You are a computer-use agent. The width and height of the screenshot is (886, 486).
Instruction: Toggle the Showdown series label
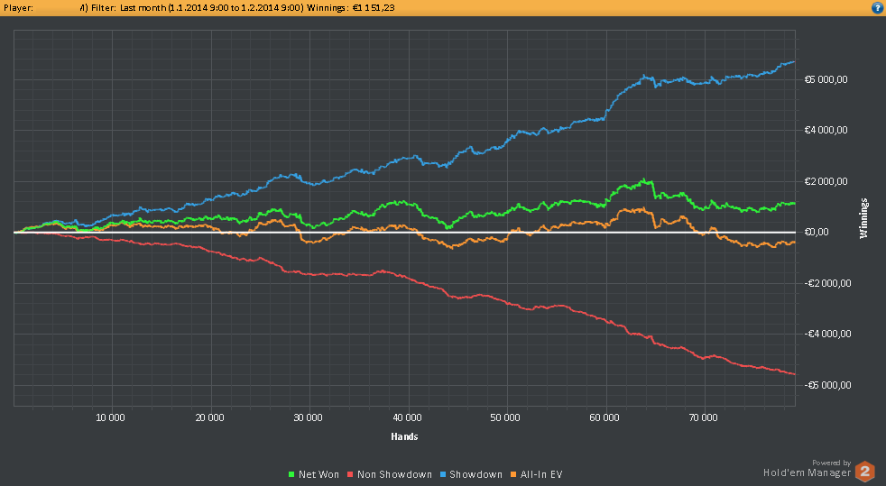pos(475,474)
